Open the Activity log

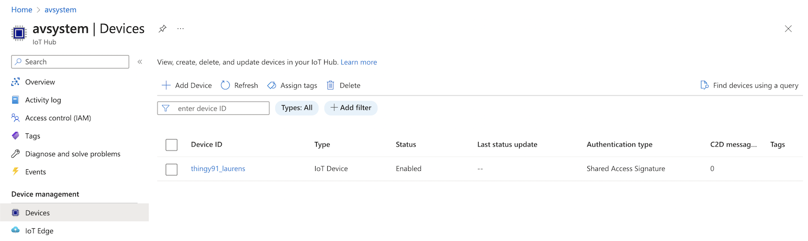click(x=43, y=100)
